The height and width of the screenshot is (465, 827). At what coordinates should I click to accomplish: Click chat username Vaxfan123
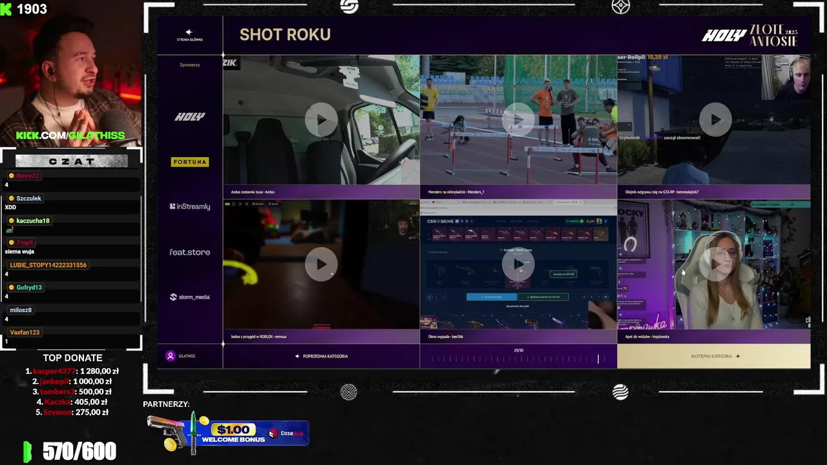[x=25, y=333]
